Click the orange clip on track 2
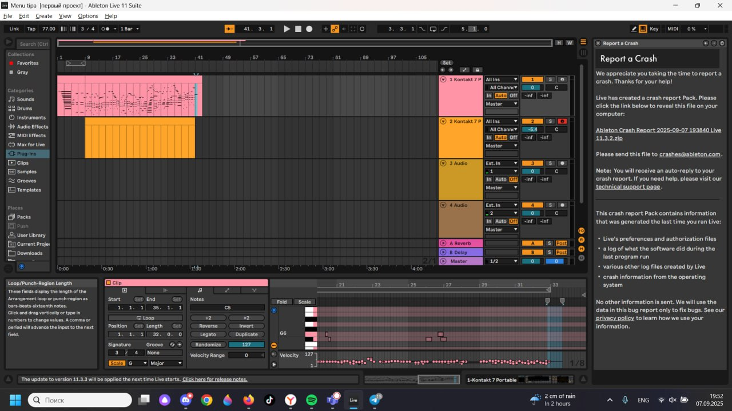This screenshot has width=732, height=411. click(140, 138)
